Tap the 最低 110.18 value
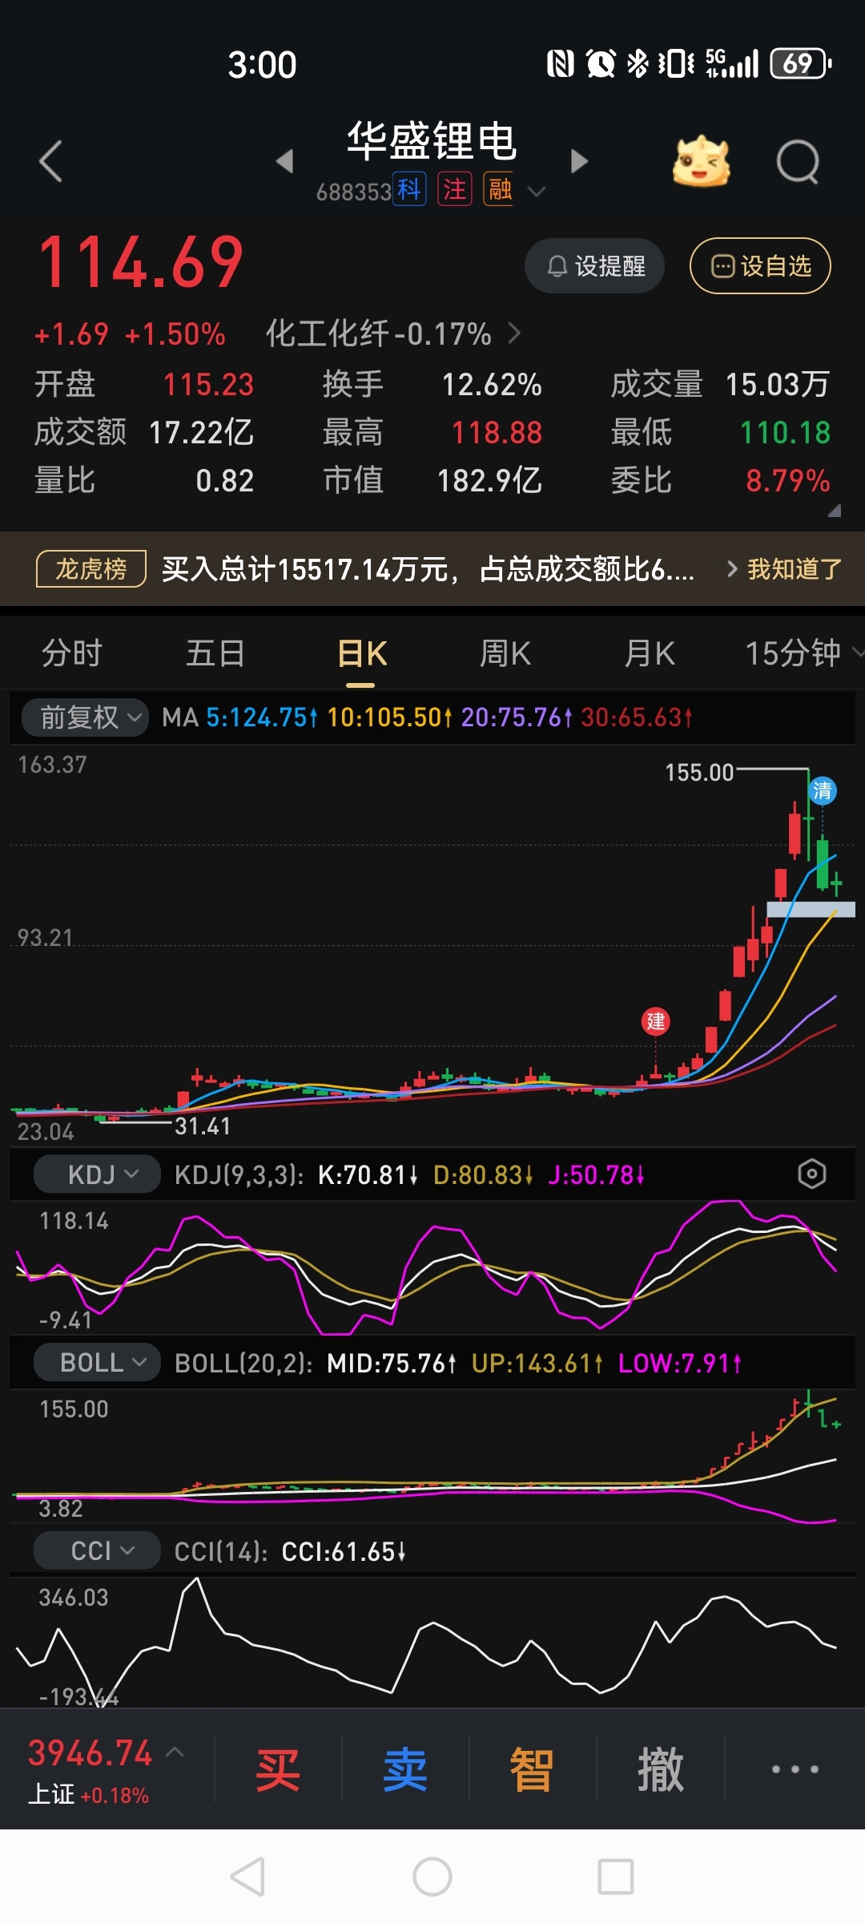The height and width of the screenshot is (1924, 865). tap(785, 433)
